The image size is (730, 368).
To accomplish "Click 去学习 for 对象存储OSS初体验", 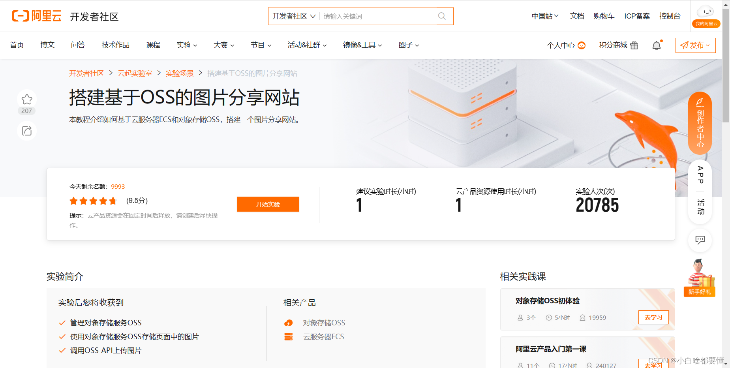I will tap(653, 317).
